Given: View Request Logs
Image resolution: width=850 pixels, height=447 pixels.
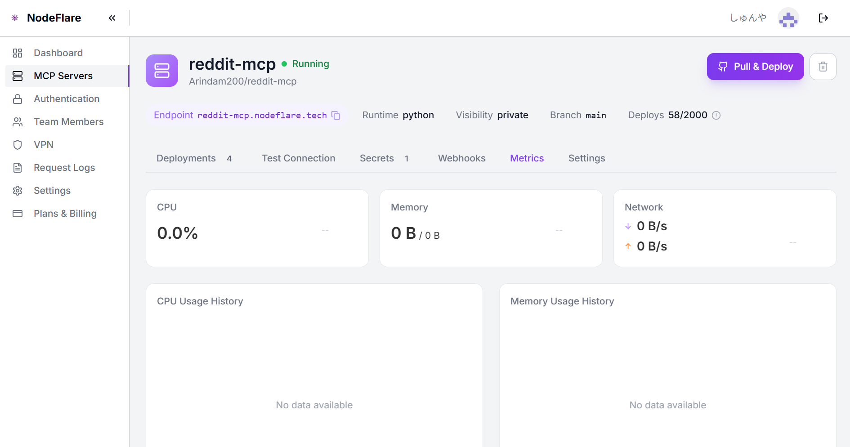Looking at the screenshot, I should [67, 168].
